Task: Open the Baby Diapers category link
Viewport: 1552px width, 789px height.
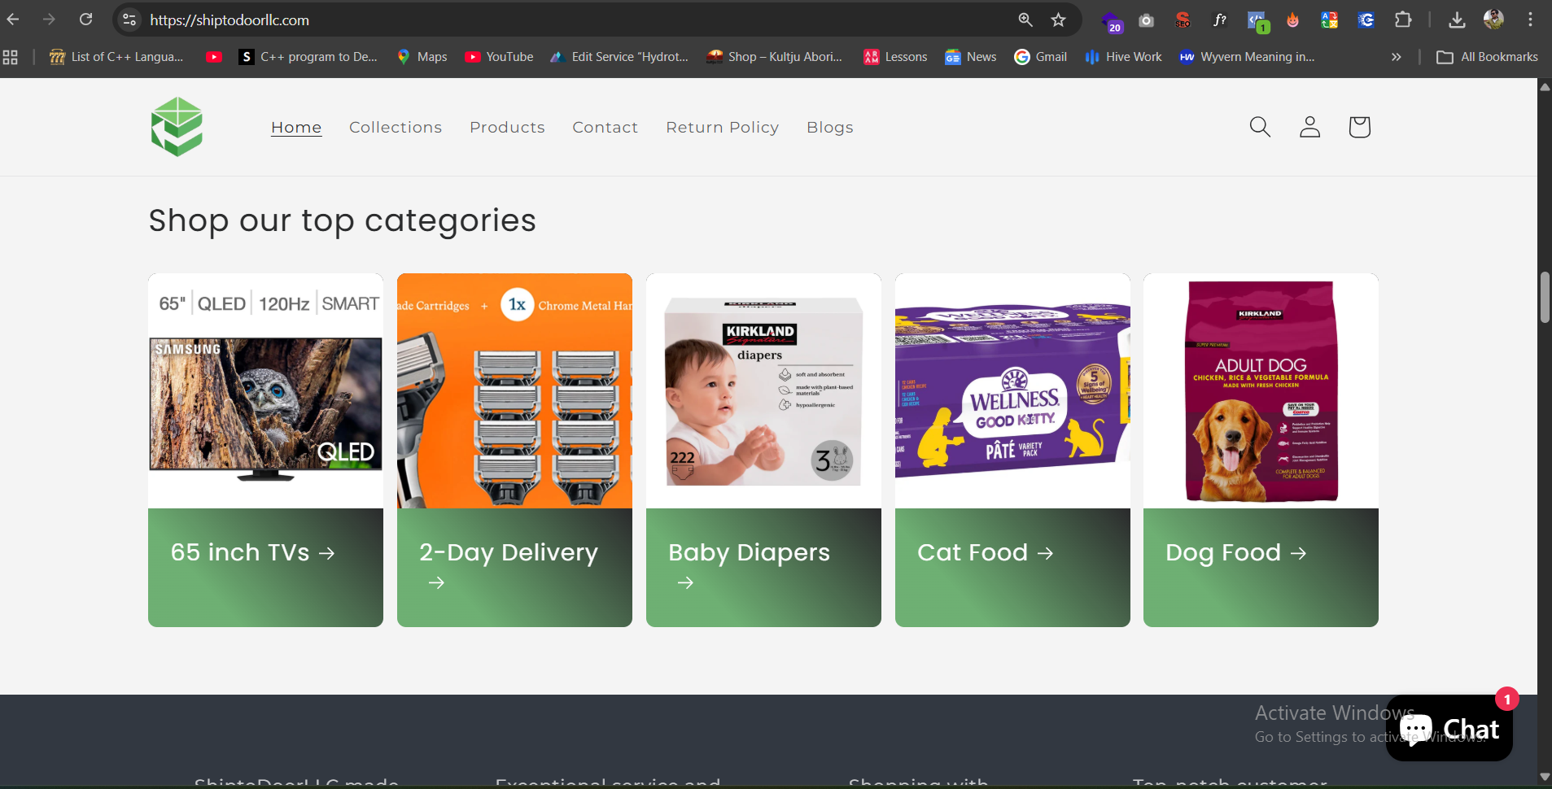Action: (x=749, y=567)
